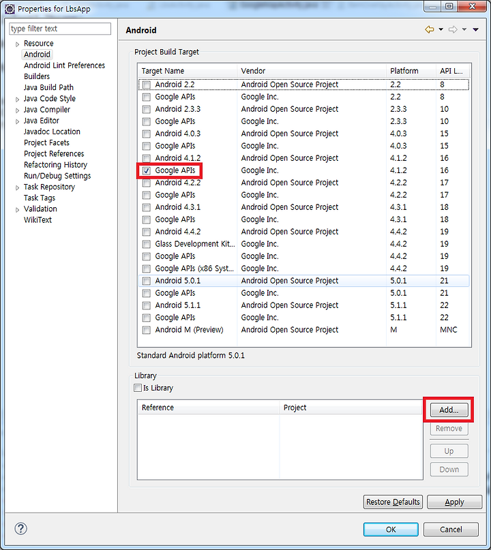Screen dimensions: 491x550
Task: Open the back history dropdown arrow
Action: 441,29
